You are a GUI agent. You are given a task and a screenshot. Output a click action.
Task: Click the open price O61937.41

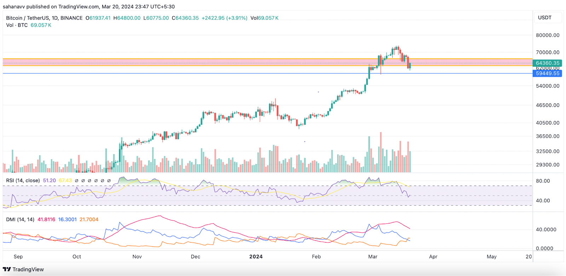[x=98, y=18]
